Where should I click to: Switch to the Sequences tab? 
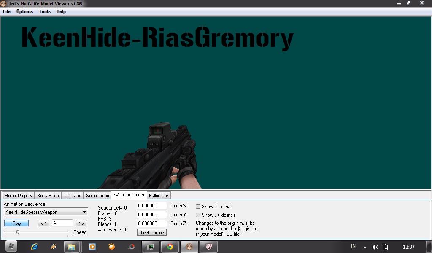[x=97, y=196]
